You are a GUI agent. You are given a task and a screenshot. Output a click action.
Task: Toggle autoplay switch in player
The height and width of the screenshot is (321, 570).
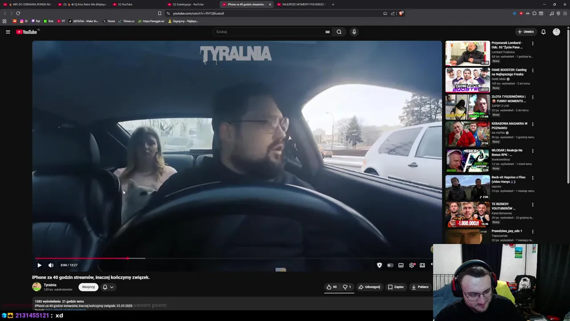[390, 265]
